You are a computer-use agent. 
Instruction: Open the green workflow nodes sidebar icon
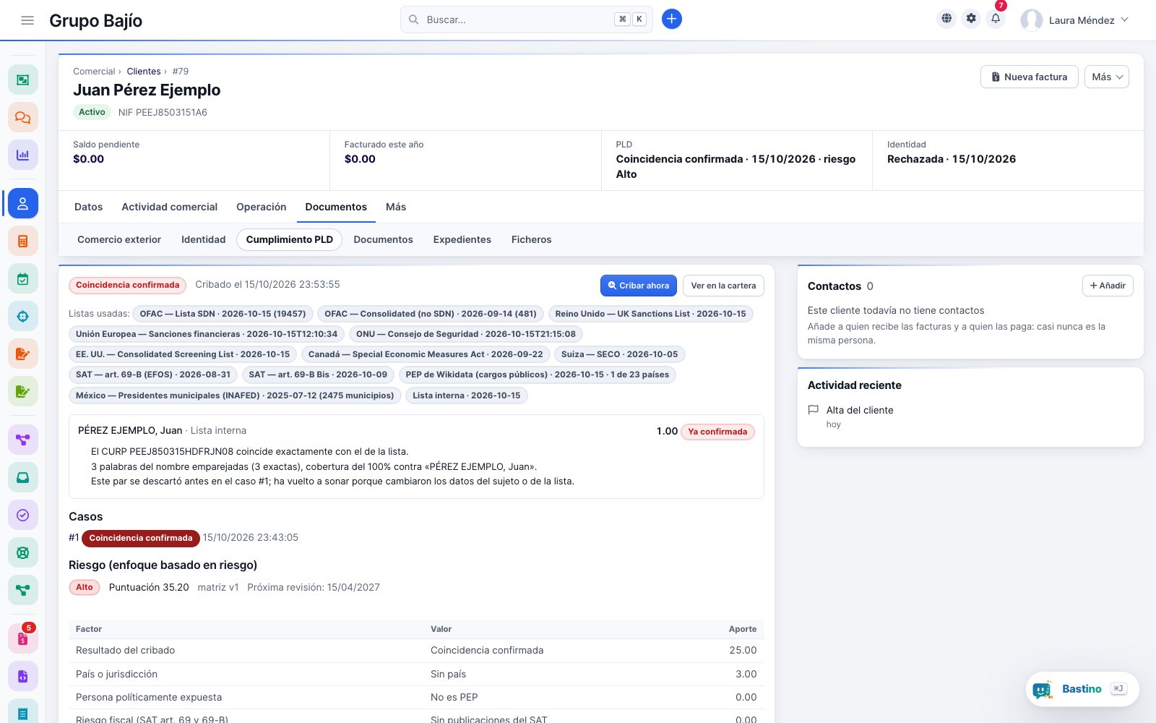pyautogui.click(x=23, y=590)
